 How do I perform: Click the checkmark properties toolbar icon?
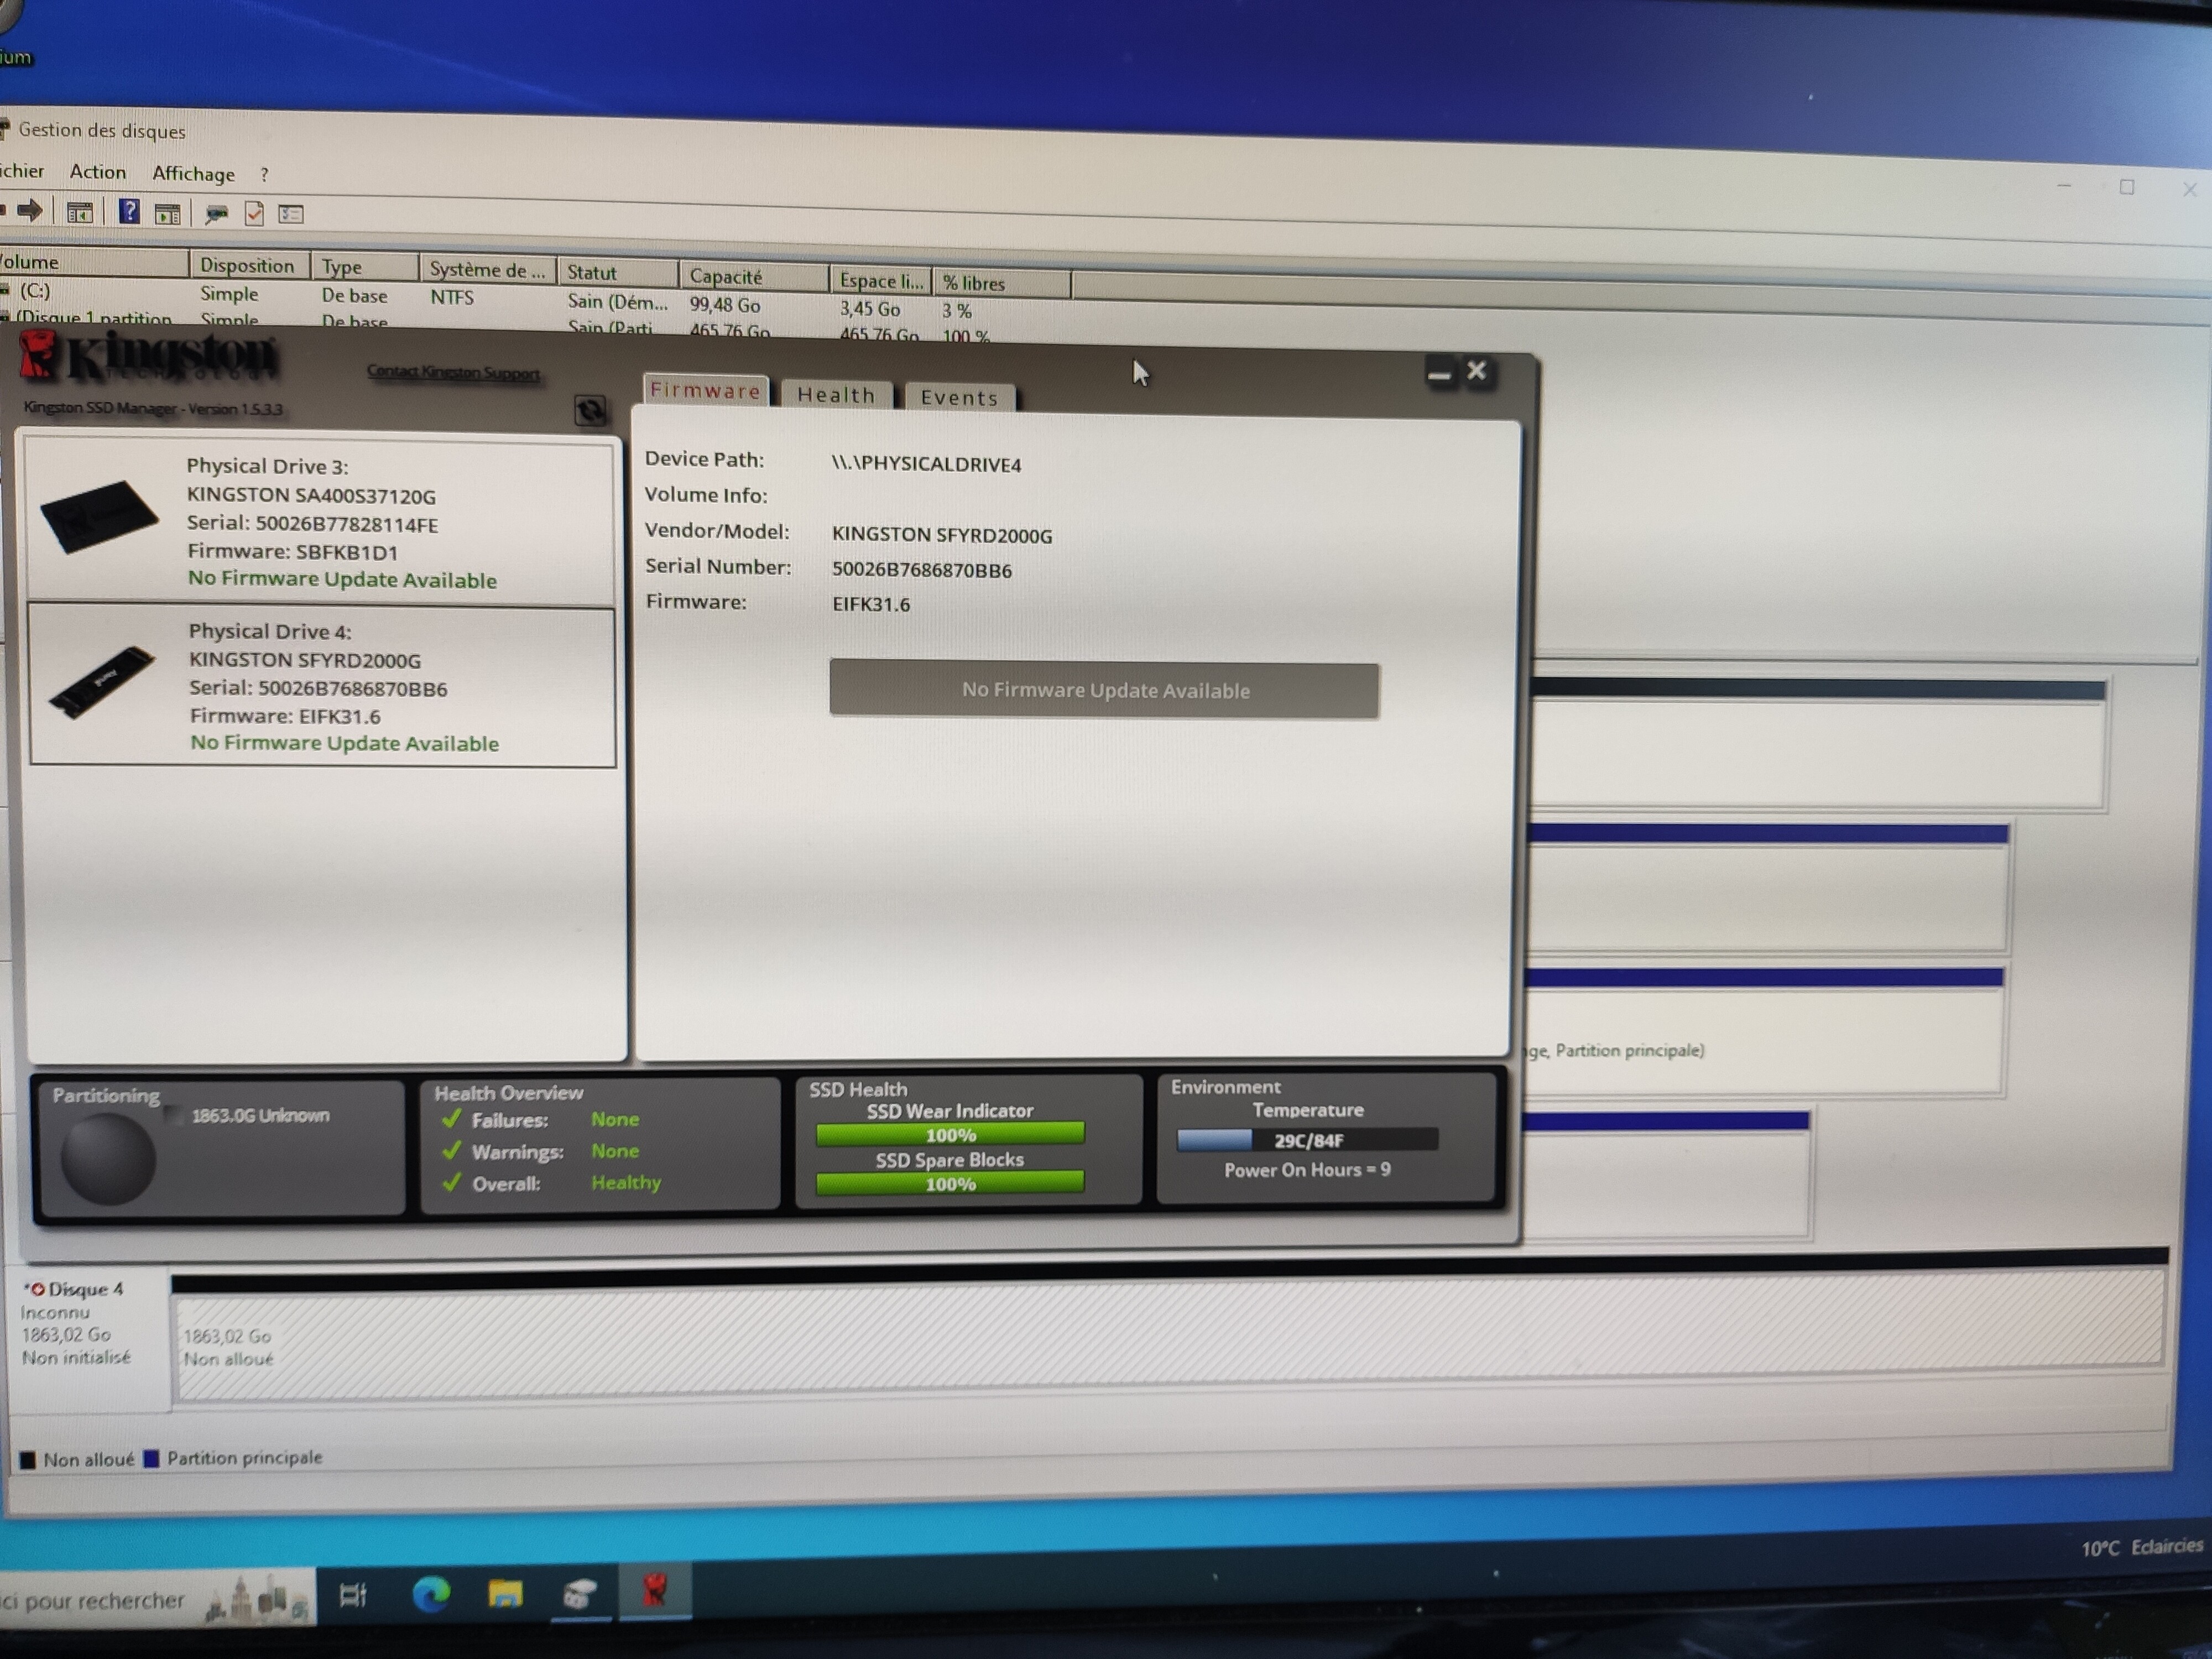tap(254, 213)
